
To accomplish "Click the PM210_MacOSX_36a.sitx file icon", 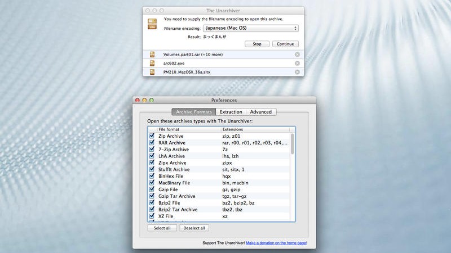I will [152, 71].
